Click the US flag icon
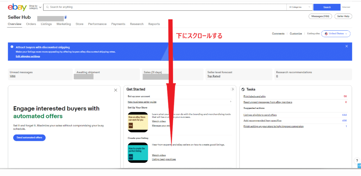This screenshot has height=176, width=361. pyautogui.click(x=326, y=34)
